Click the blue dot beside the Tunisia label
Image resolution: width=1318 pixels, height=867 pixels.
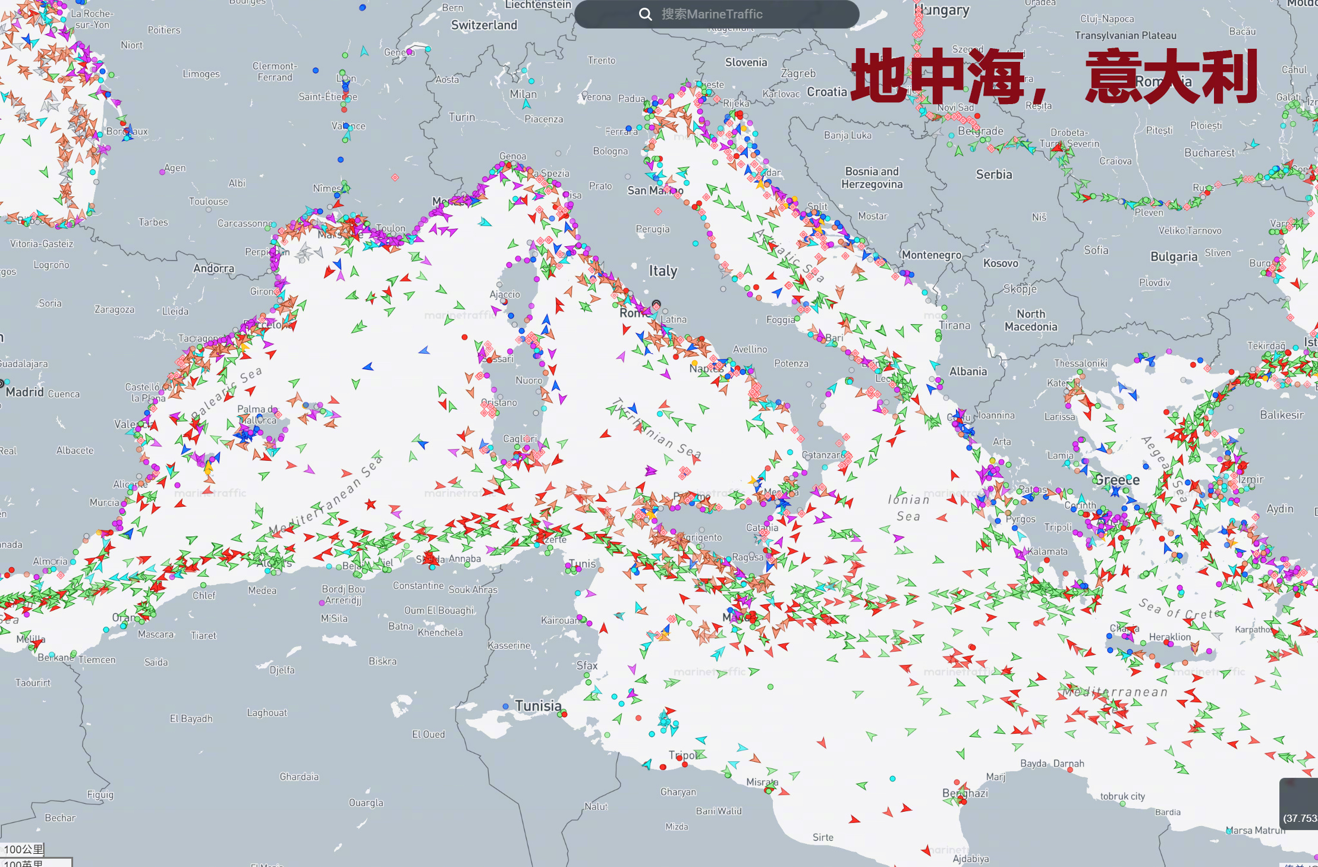coord(505,706)
